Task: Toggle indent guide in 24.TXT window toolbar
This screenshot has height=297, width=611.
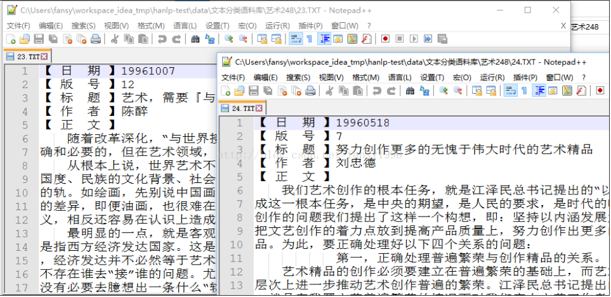Action: 539,91
